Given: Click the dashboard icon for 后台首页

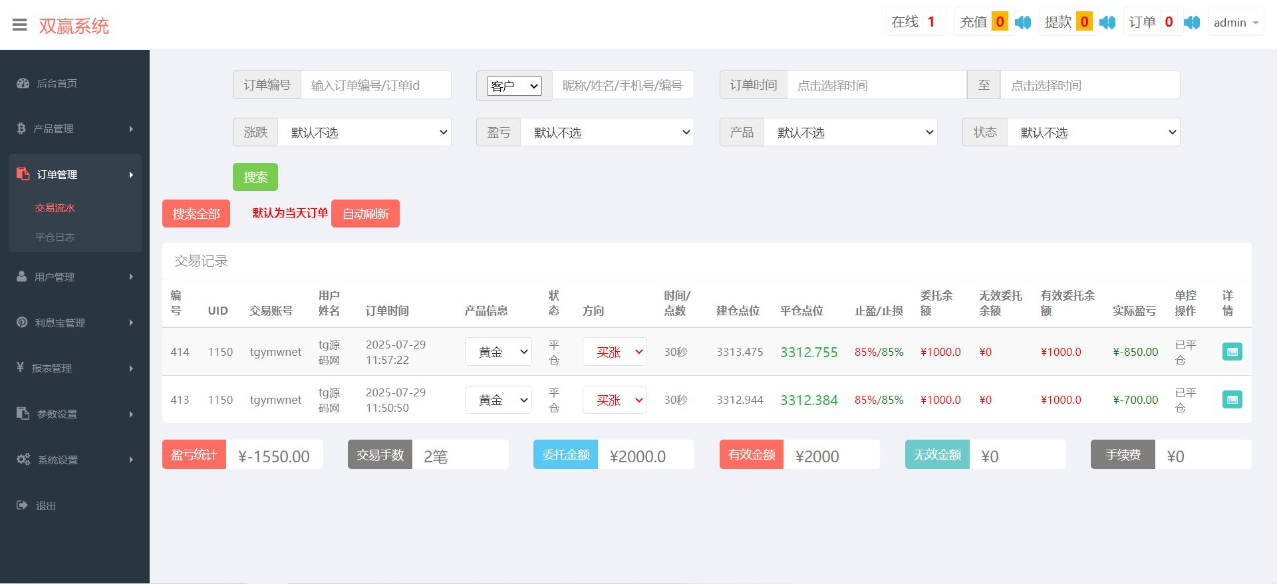Looking at the screenshot, I should point(23,83).
